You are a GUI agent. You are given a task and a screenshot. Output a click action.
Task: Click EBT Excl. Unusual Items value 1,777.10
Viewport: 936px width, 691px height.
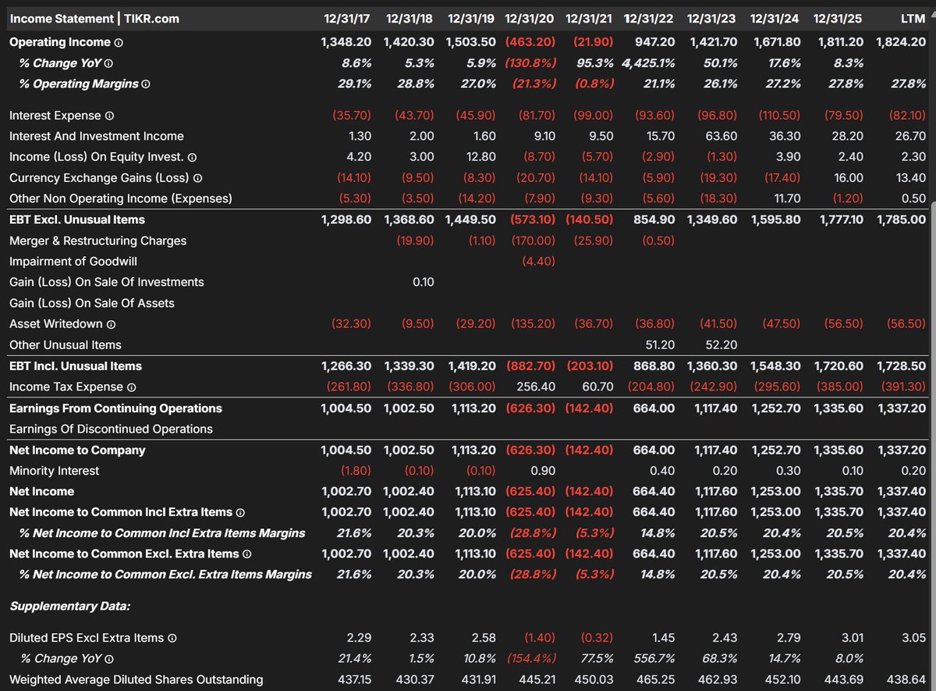839,219
